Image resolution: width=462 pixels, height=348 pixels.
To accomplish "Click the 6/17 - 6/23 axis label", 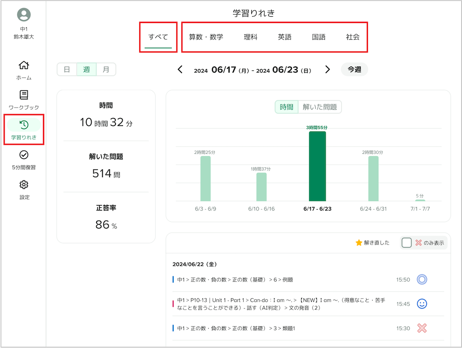I will [x=317, y=209].
